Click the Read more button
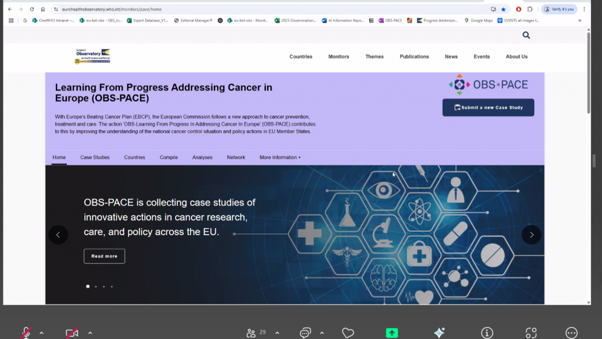This screenshot has width=602, height=339. [x=104, y=256]
